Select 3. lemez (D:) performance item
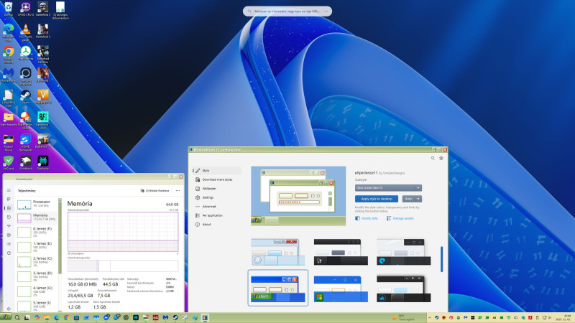 [37, 276]
